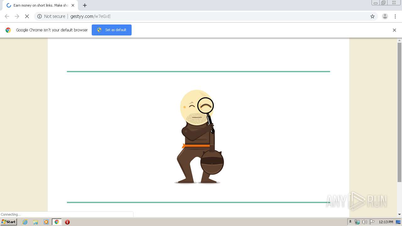Click page scrollbar down arrow
The width and height of the screenshot is (402, 226).
pos(399,214)
